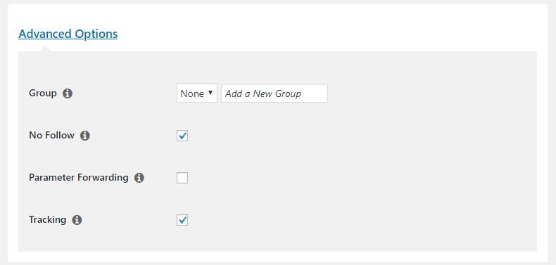Screen dimensions: 556x265
Task: Open the Group dropdown showing None
Action: tap(197, 93)
